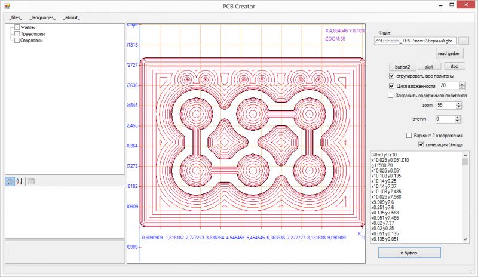Click the nesting cycle field showing 20
Viewport: 478px width, 277px height.
click(450, 86)
